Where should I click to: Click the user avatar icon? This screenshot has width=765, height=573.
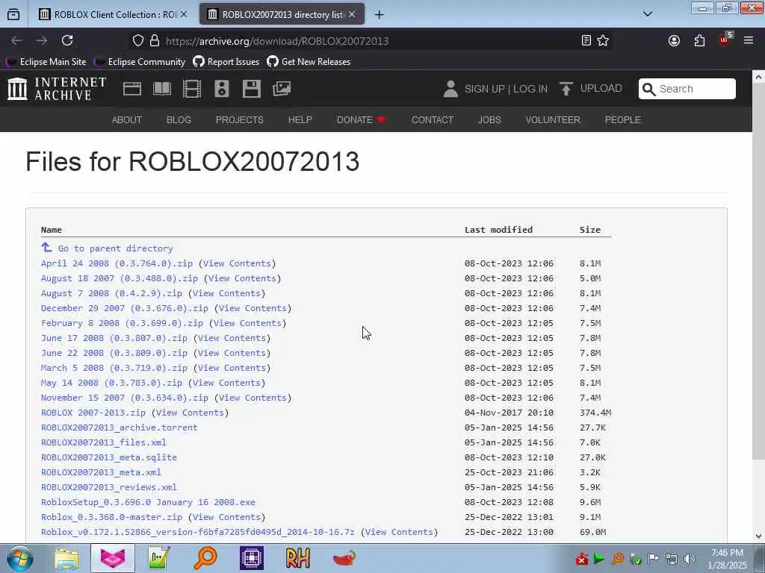coord(450,89)
